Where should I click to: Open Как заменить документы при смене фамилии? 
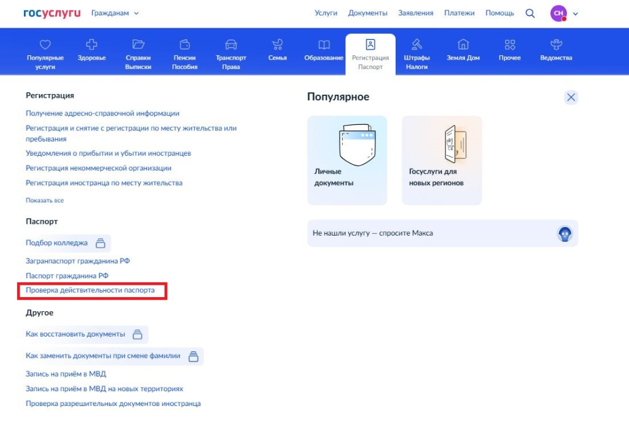coord(103,356)
